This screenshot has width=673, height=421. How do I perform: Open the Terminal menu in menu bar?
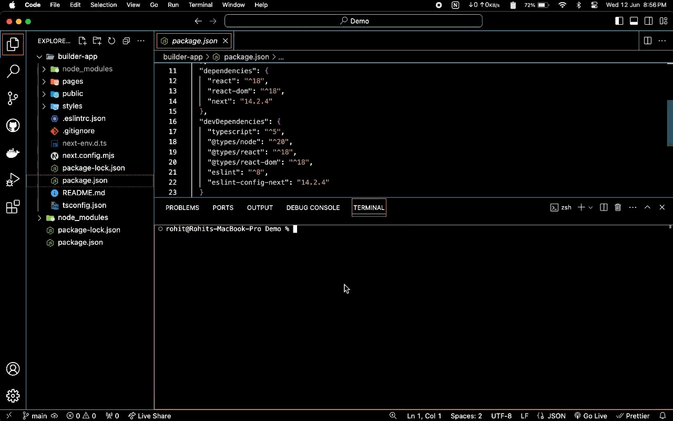(x=200, y=5)
